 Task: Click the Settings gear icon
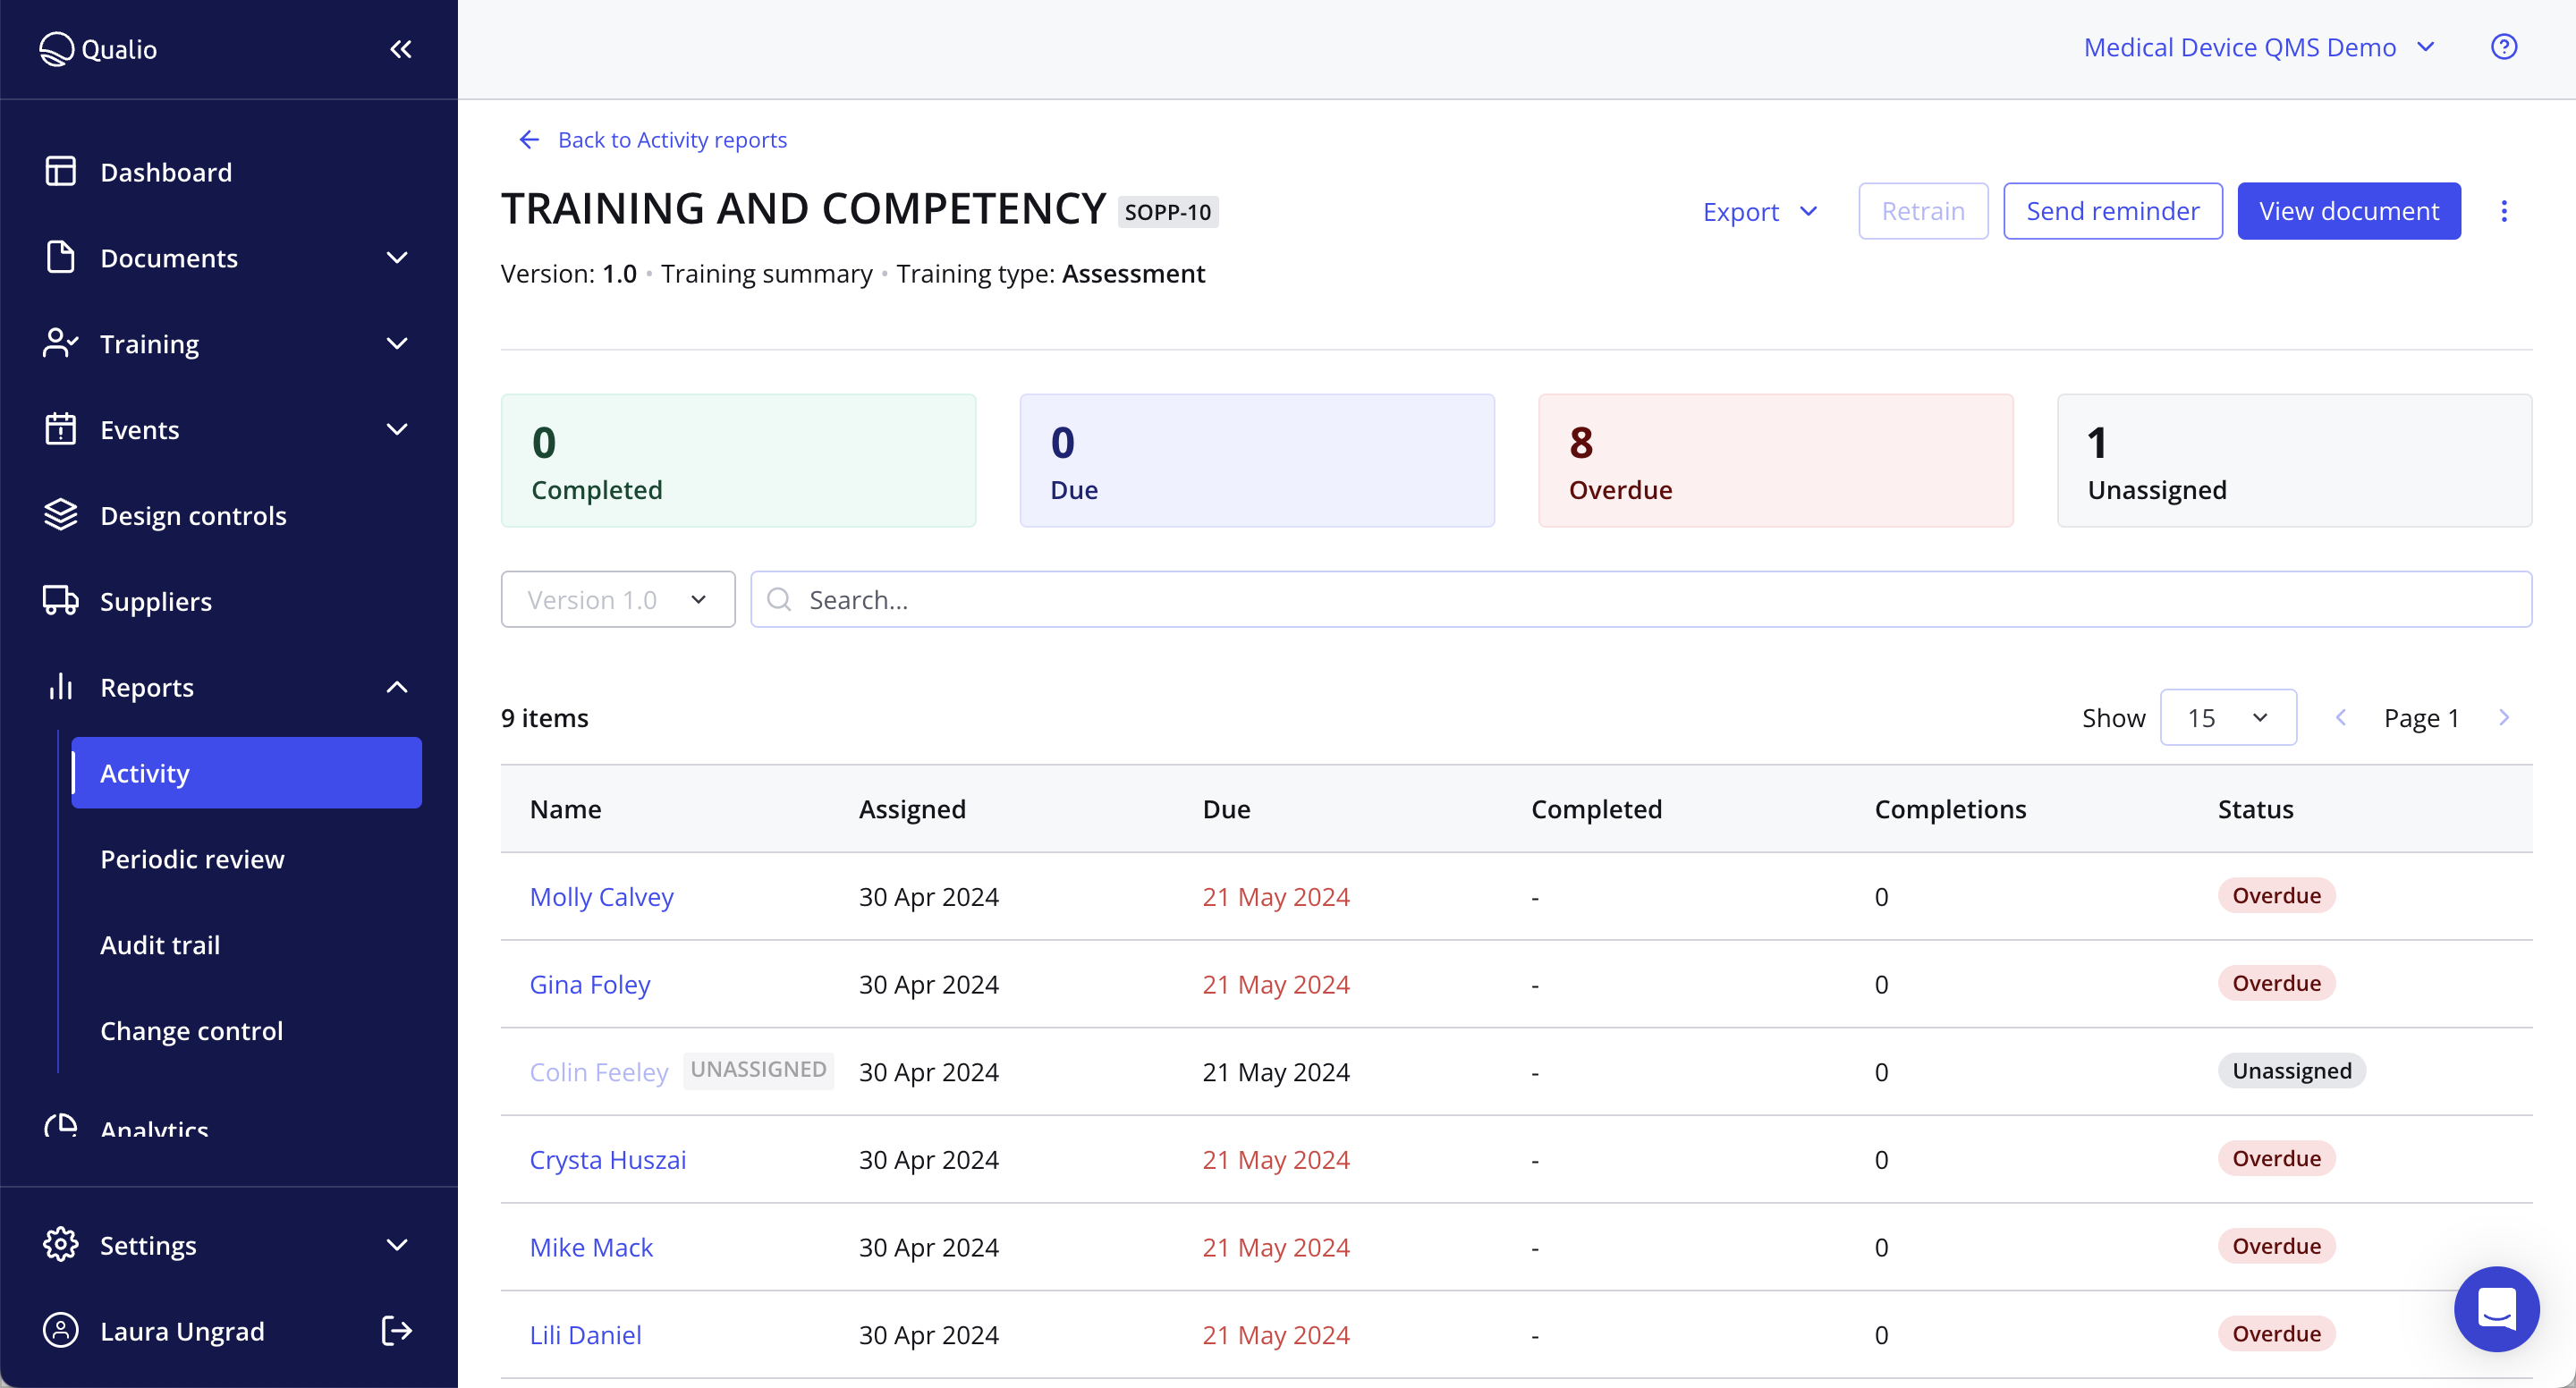tap(60, 1244)
